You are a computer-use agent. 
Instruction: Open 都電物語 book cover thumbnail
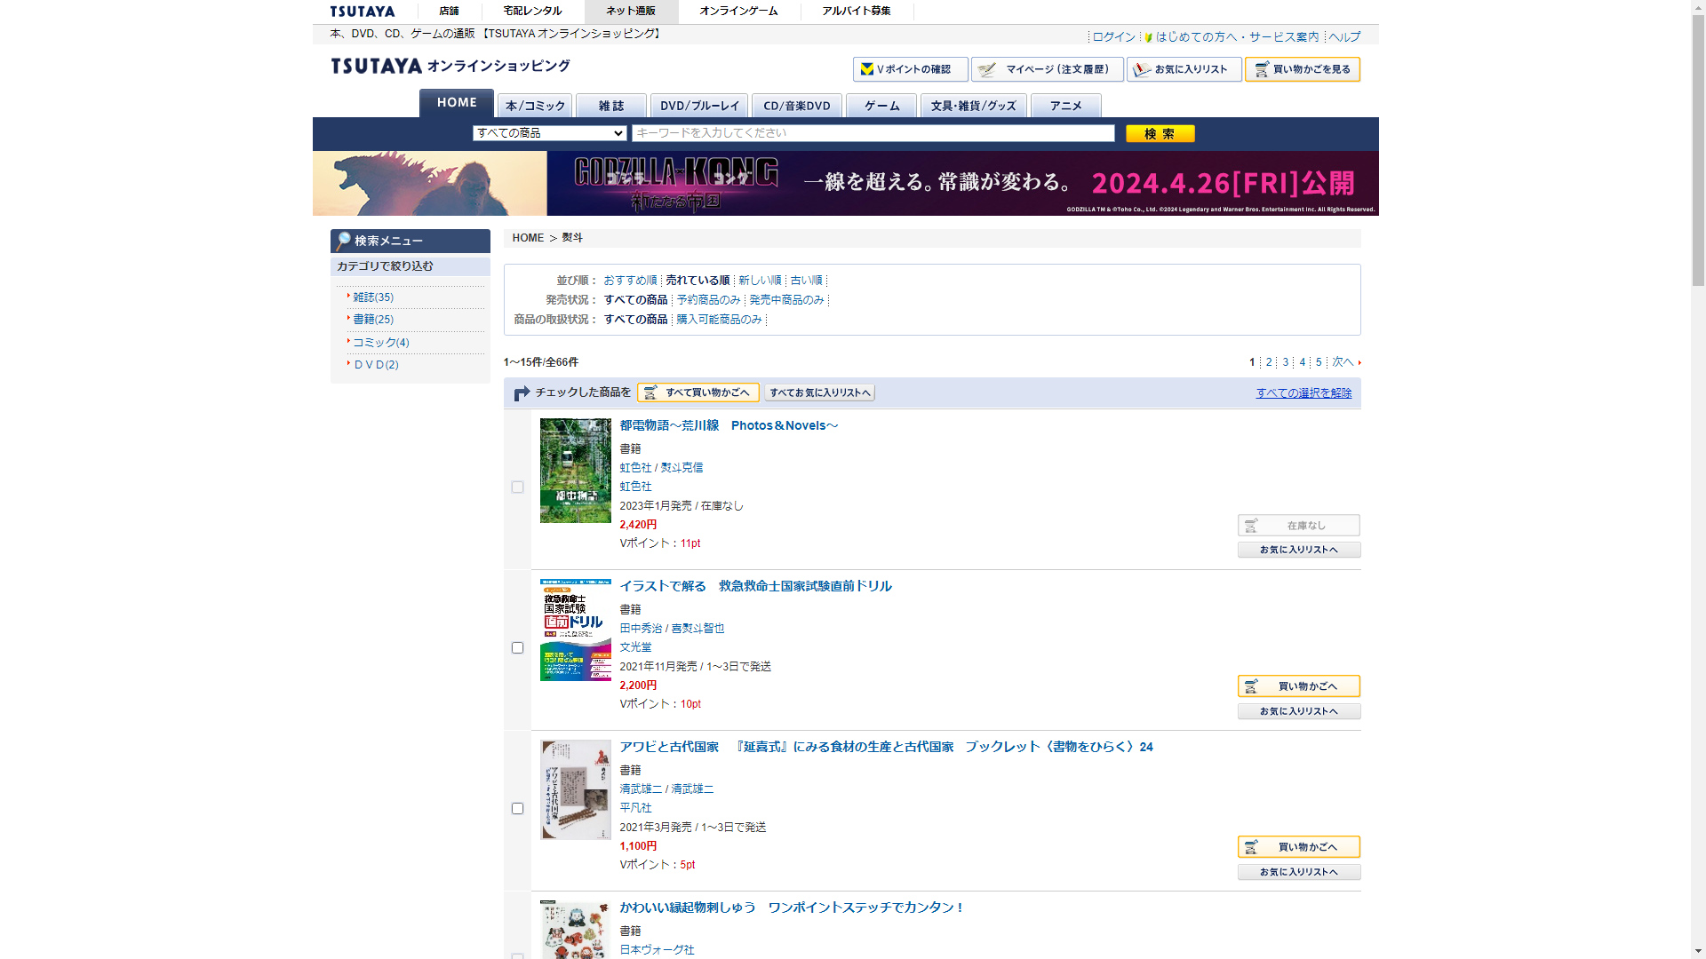576,471
